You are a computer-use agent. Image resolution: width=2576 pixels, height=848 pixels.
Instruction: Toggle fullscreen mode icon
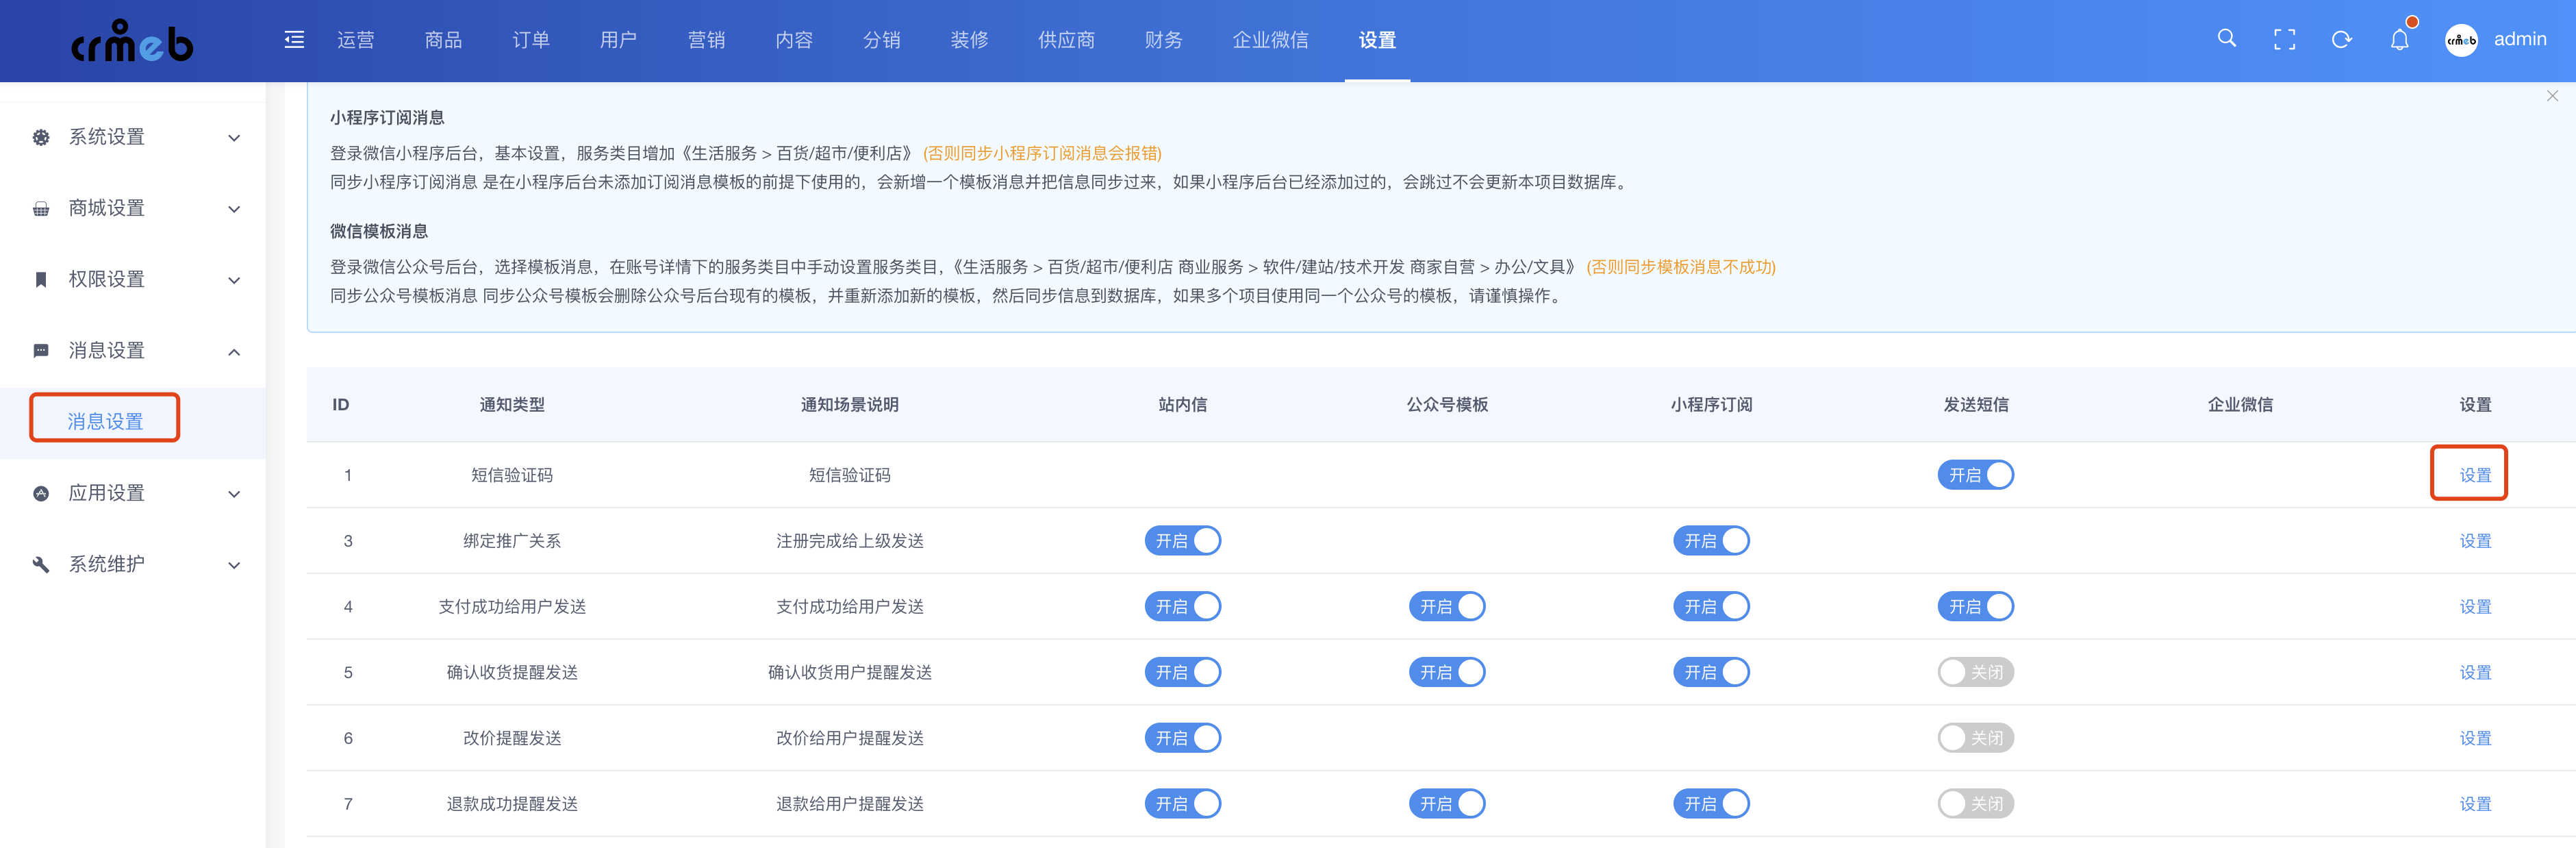2284,40
